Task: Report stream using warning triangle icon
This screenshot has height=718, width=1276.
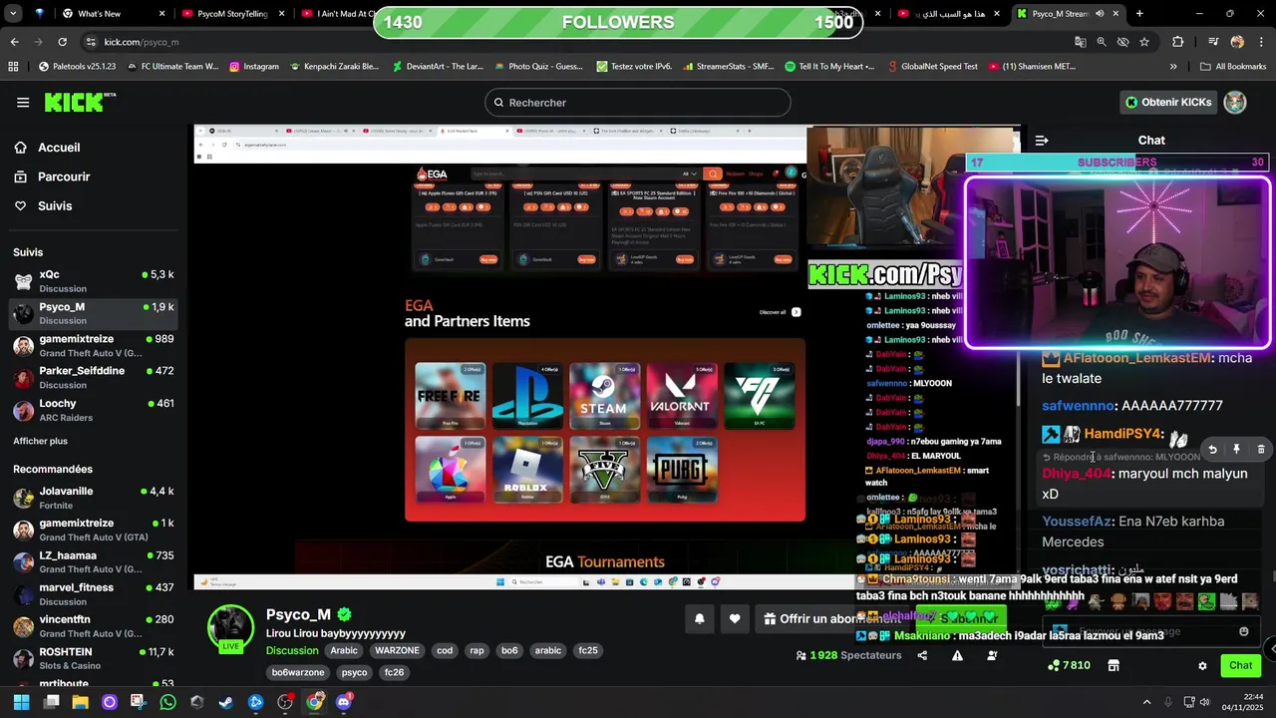Action: point(957,655)
